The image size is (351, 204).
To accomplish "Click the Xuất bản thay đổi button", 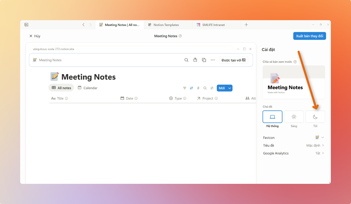I will 309,36.
